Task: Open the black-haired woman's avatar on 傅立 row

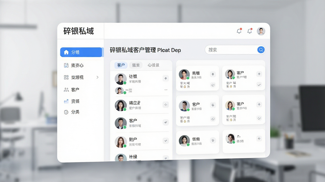Action: pos(121,106)
